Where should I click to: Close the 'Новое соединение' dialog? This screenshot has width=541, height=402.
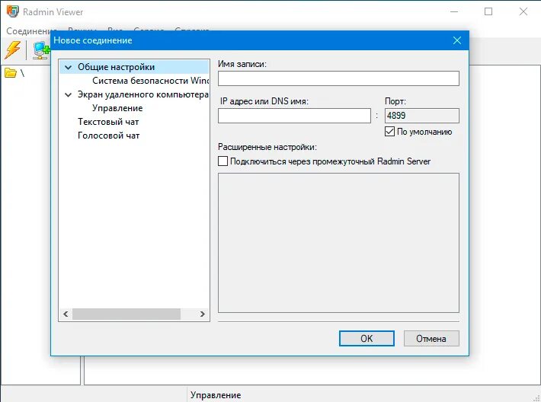pyautogui.click(x=457, y=40)
